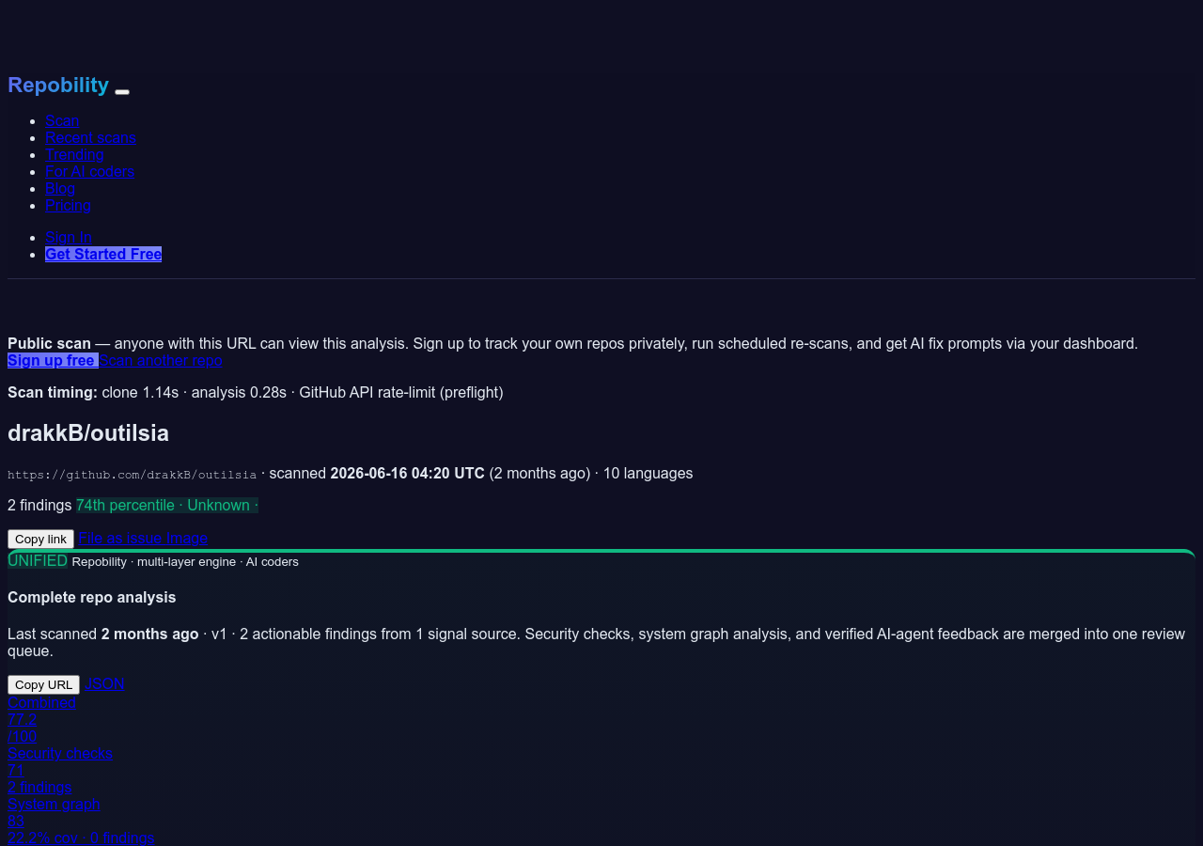The height and width of the screenshot is (846, 1203).
Task: Select Scan another repo link
Action: point(161,360)
